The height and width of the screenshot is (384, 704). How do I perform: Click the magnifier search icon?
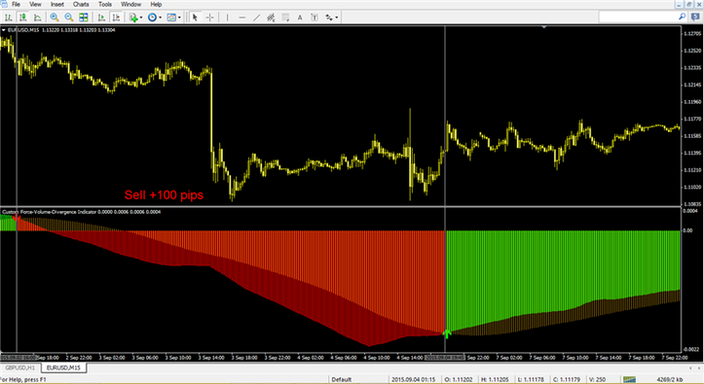(x=682, y=17)
